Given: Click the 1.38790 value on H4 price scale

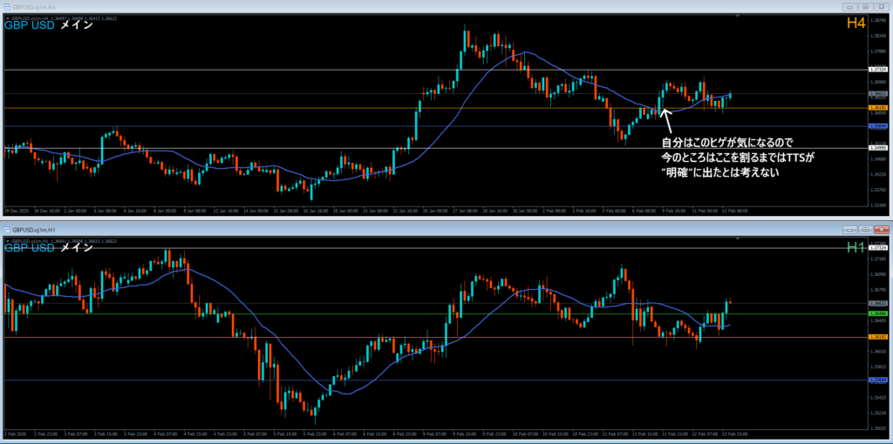Looking at the screenshot, I should coord(877,20).
